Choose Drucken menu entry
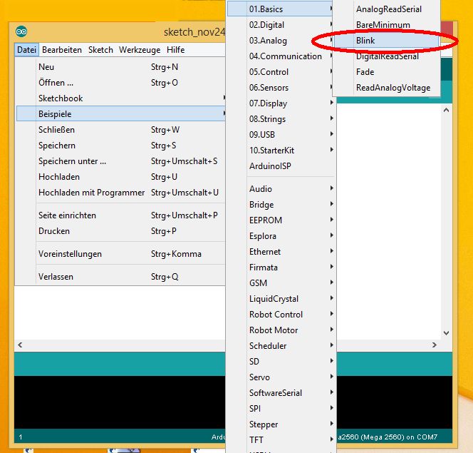Screen dimensions: 473x453 [120, 231]
